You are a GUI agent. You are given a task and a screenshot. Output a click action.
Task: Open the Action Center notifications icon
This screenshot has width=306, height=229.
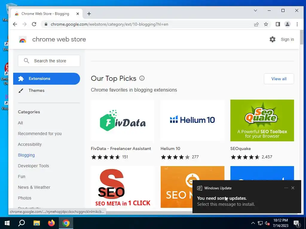297,223
